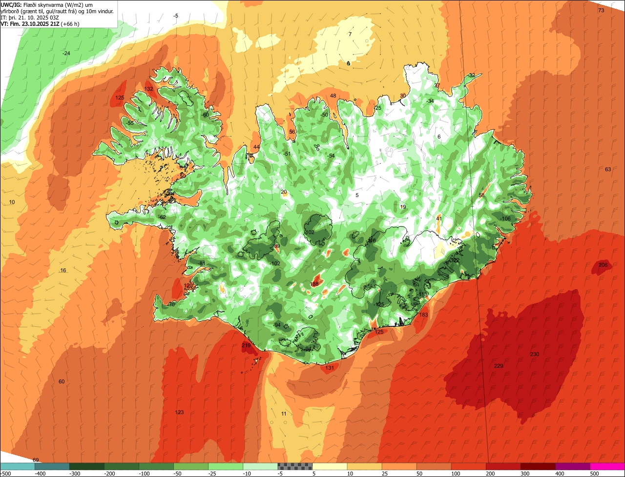This screenshot has width=625, height=477.
Task: Click the value '41' in east-central Iceland
Action: click(438, 219)
